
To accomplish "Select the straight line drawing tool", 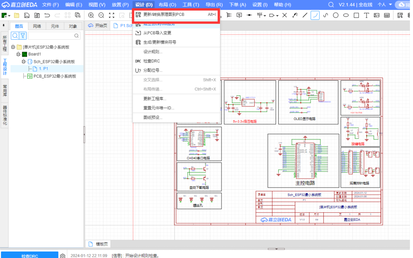I will (305, 15).
